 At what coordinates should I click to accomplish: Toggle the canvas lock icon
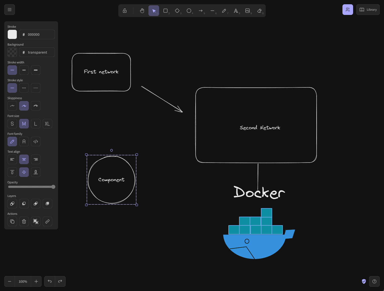[125, 11]
